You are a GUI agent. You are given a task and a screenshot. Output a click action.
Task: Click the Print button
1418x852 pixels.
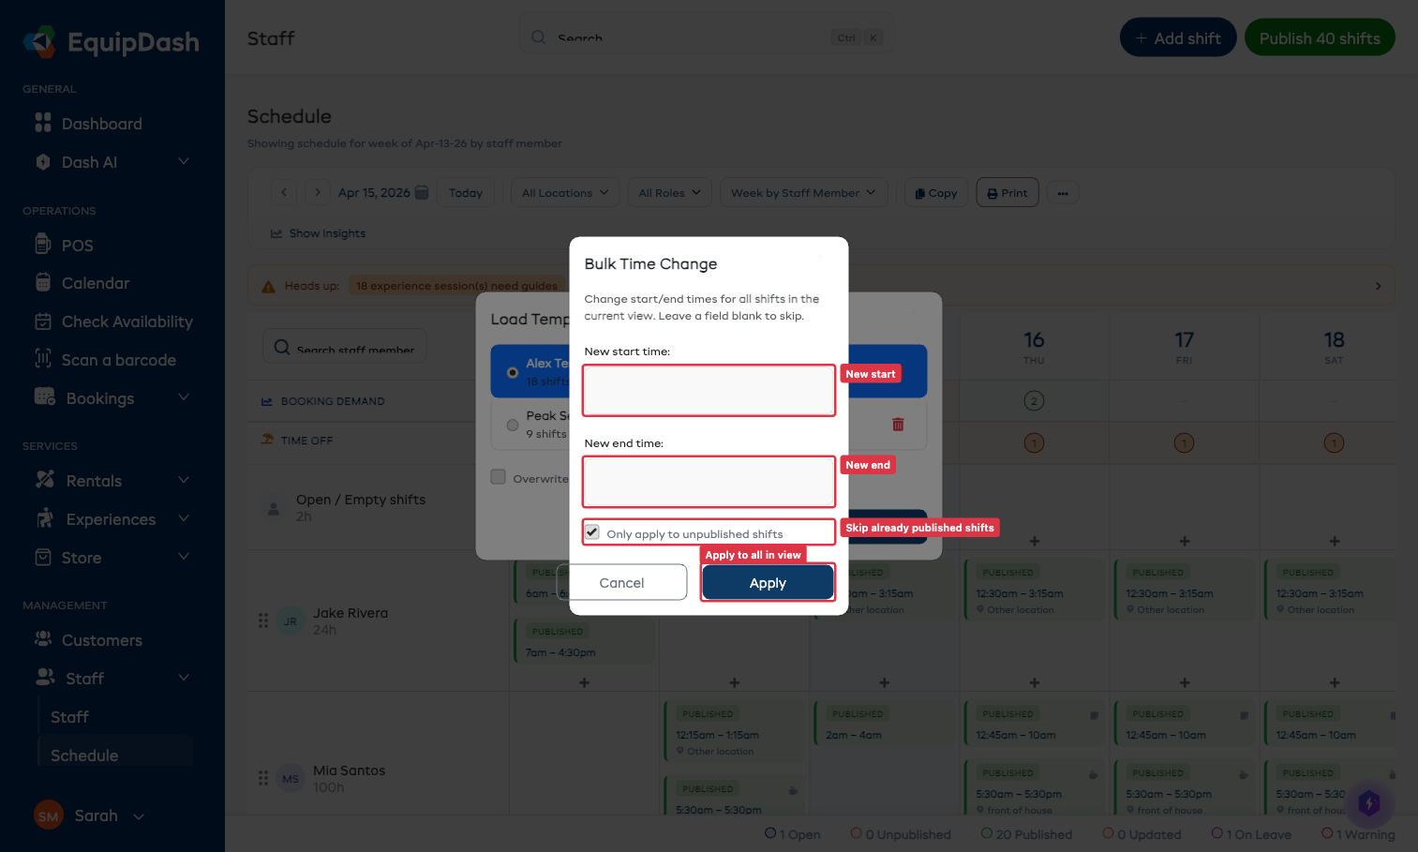pos(1008,192)
